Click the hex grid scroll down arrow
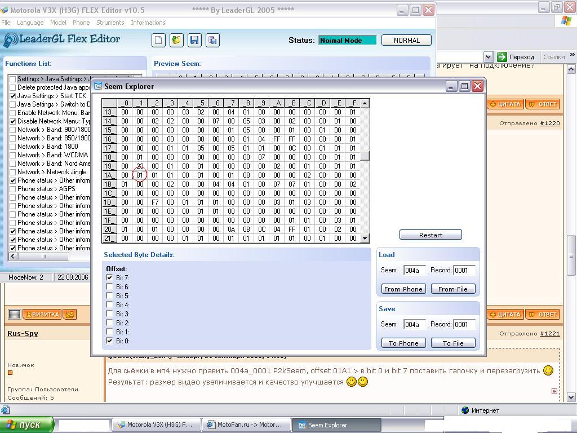Screen dimensions: 577x433 (x=365, y=238)
